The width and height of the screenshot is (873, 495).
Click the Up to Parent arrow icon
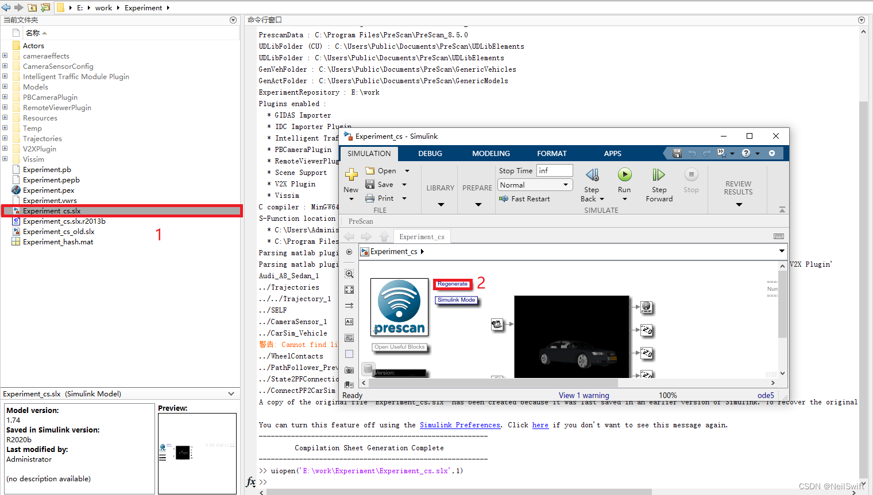[384, 236]
